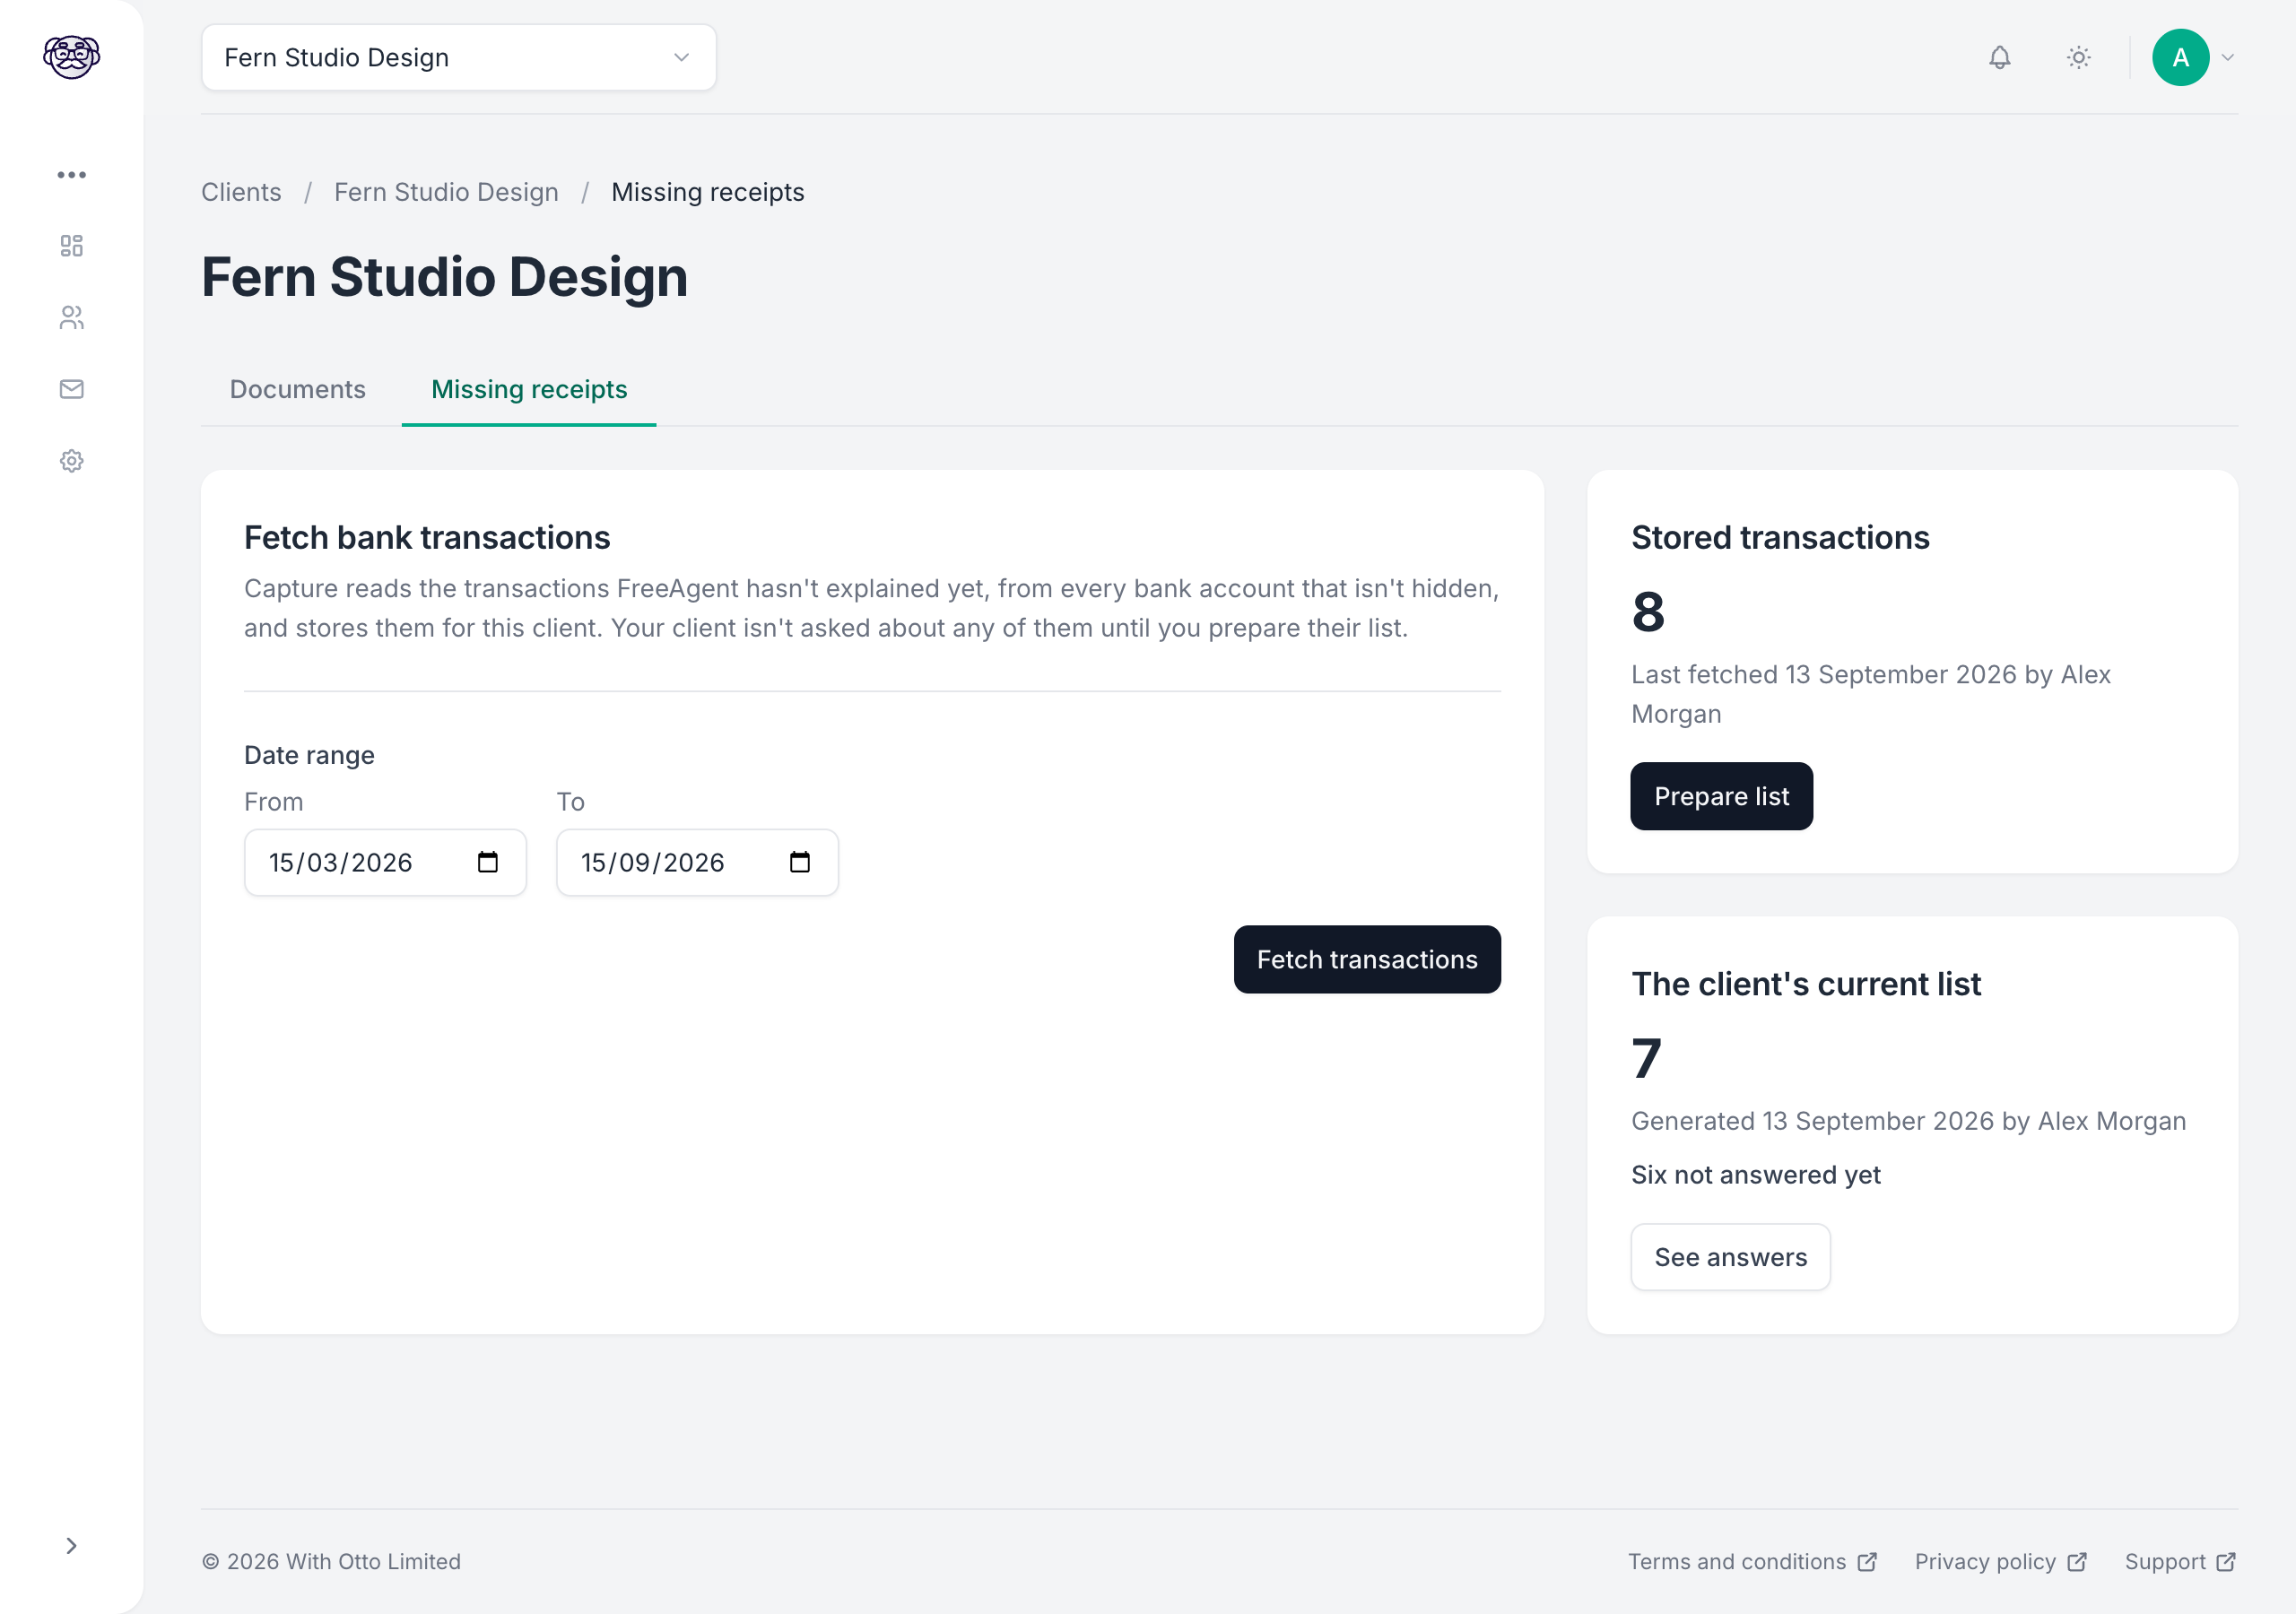Open the settings gear icon
The width and height of the screenshot is (2296, 1614).
72,461
